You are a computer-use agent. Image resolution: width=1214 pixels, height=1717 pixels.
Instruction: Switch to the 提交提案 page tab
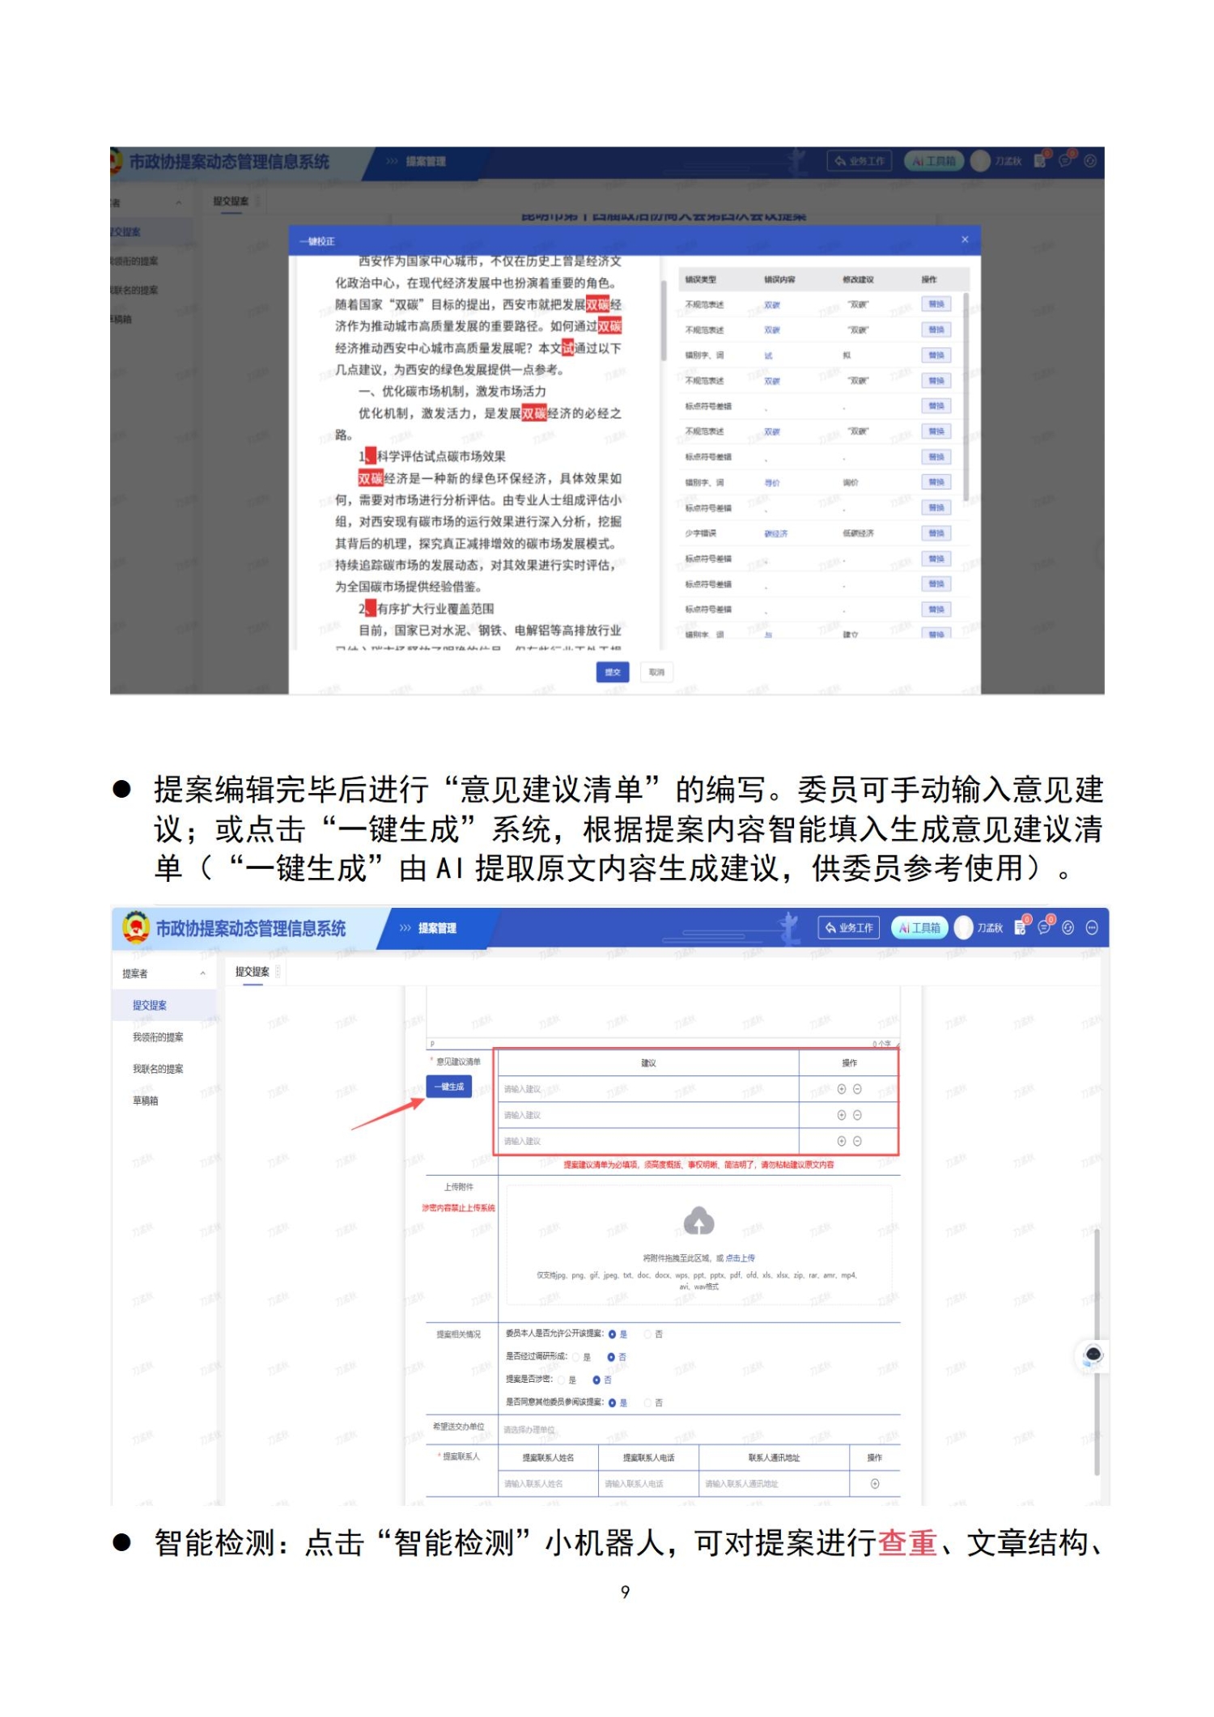point(253,972)
